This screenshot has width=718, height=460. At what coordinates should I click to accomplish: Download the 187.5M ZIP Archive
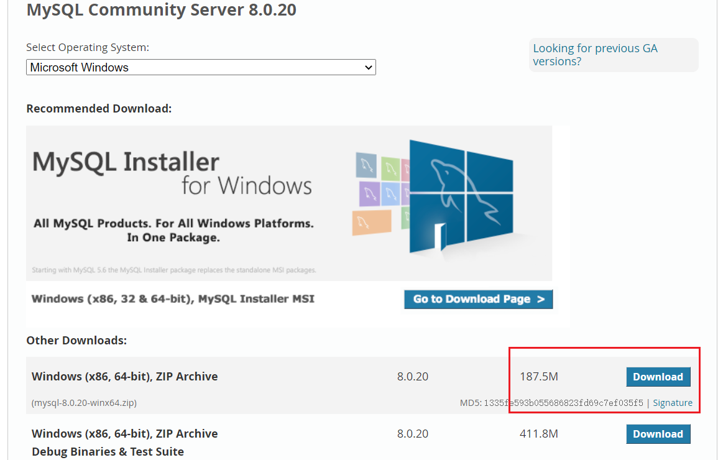[x=658, y=377]
